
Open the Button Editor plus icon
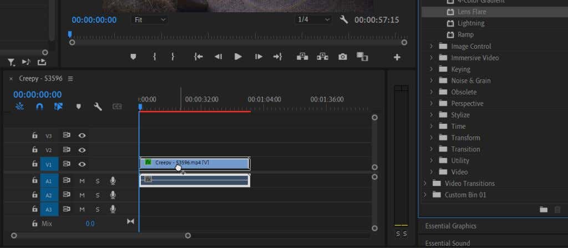point(397,57)
